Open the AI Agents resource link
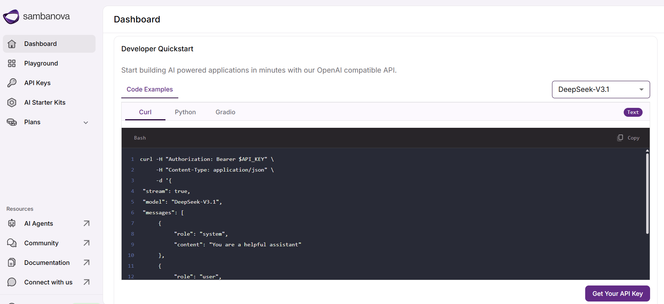Screen dimensions: 664x304 point(49,223)
